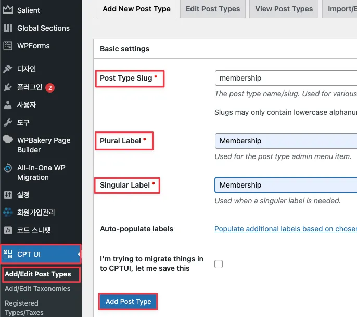Focus the Post Type Slug input field
This screenshot has height=317, width=357.
click(285, 78)
